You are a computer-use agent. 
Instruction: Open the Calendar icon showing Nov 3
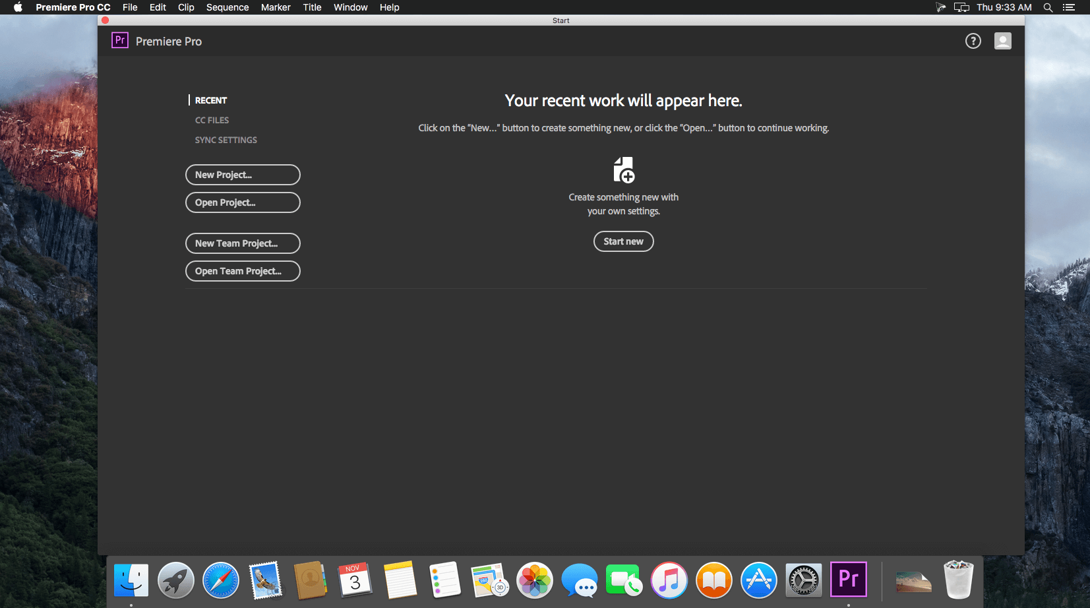click(x=355, y=580)
